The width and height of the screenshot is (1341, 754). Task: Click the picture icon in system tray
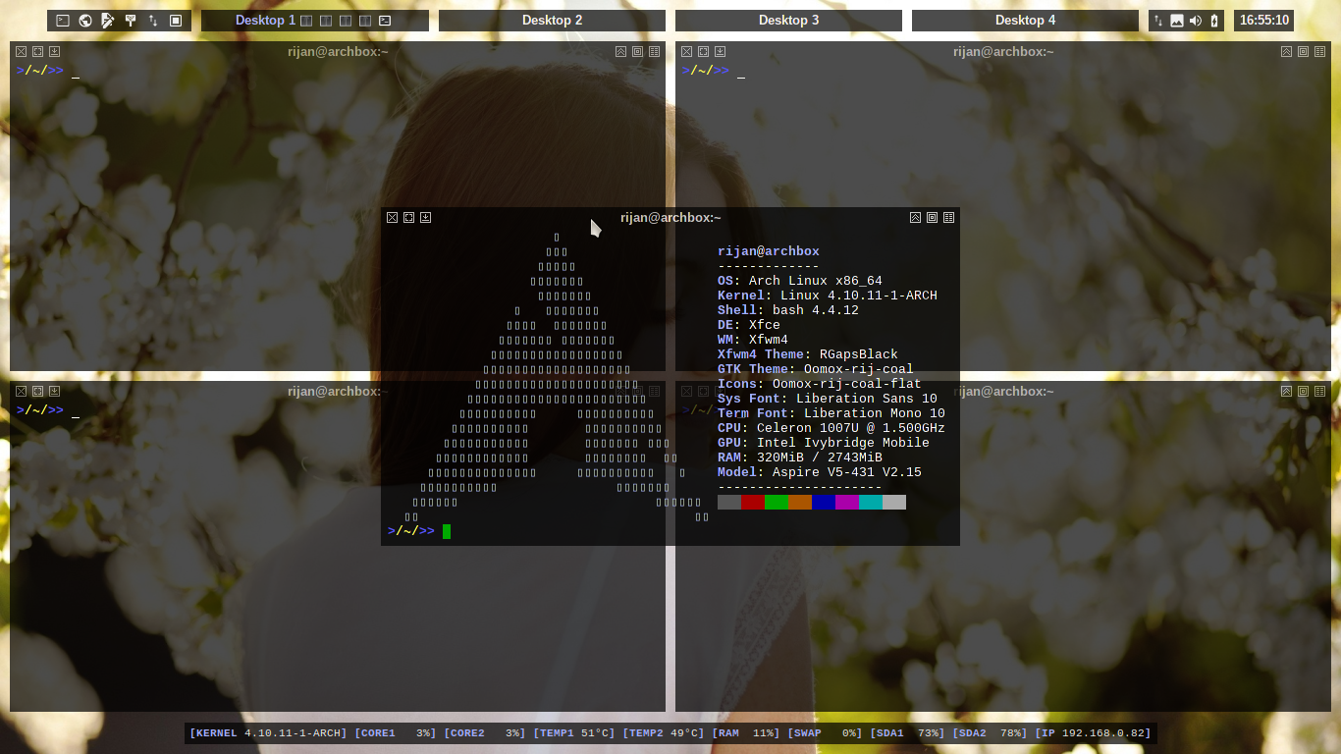[1177, 21]
